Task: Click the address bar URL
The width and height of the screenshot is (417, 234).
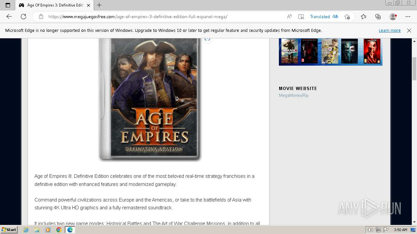Action: point(138,17)
